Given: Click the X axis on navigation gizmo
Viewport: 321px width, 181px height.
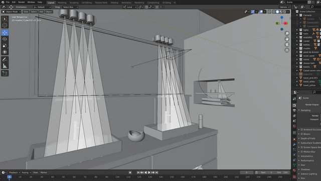Looking at the screenshot, I should (x=285, y=24).
